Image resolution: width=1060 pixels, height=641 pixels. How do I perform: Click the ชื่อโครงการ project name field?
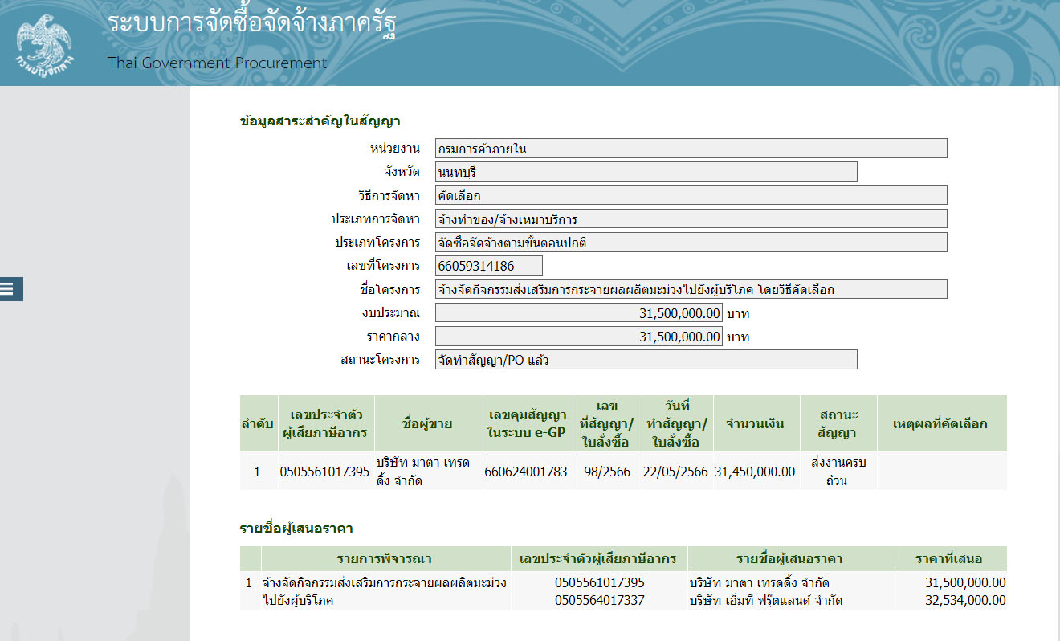(x=691, y=289)
